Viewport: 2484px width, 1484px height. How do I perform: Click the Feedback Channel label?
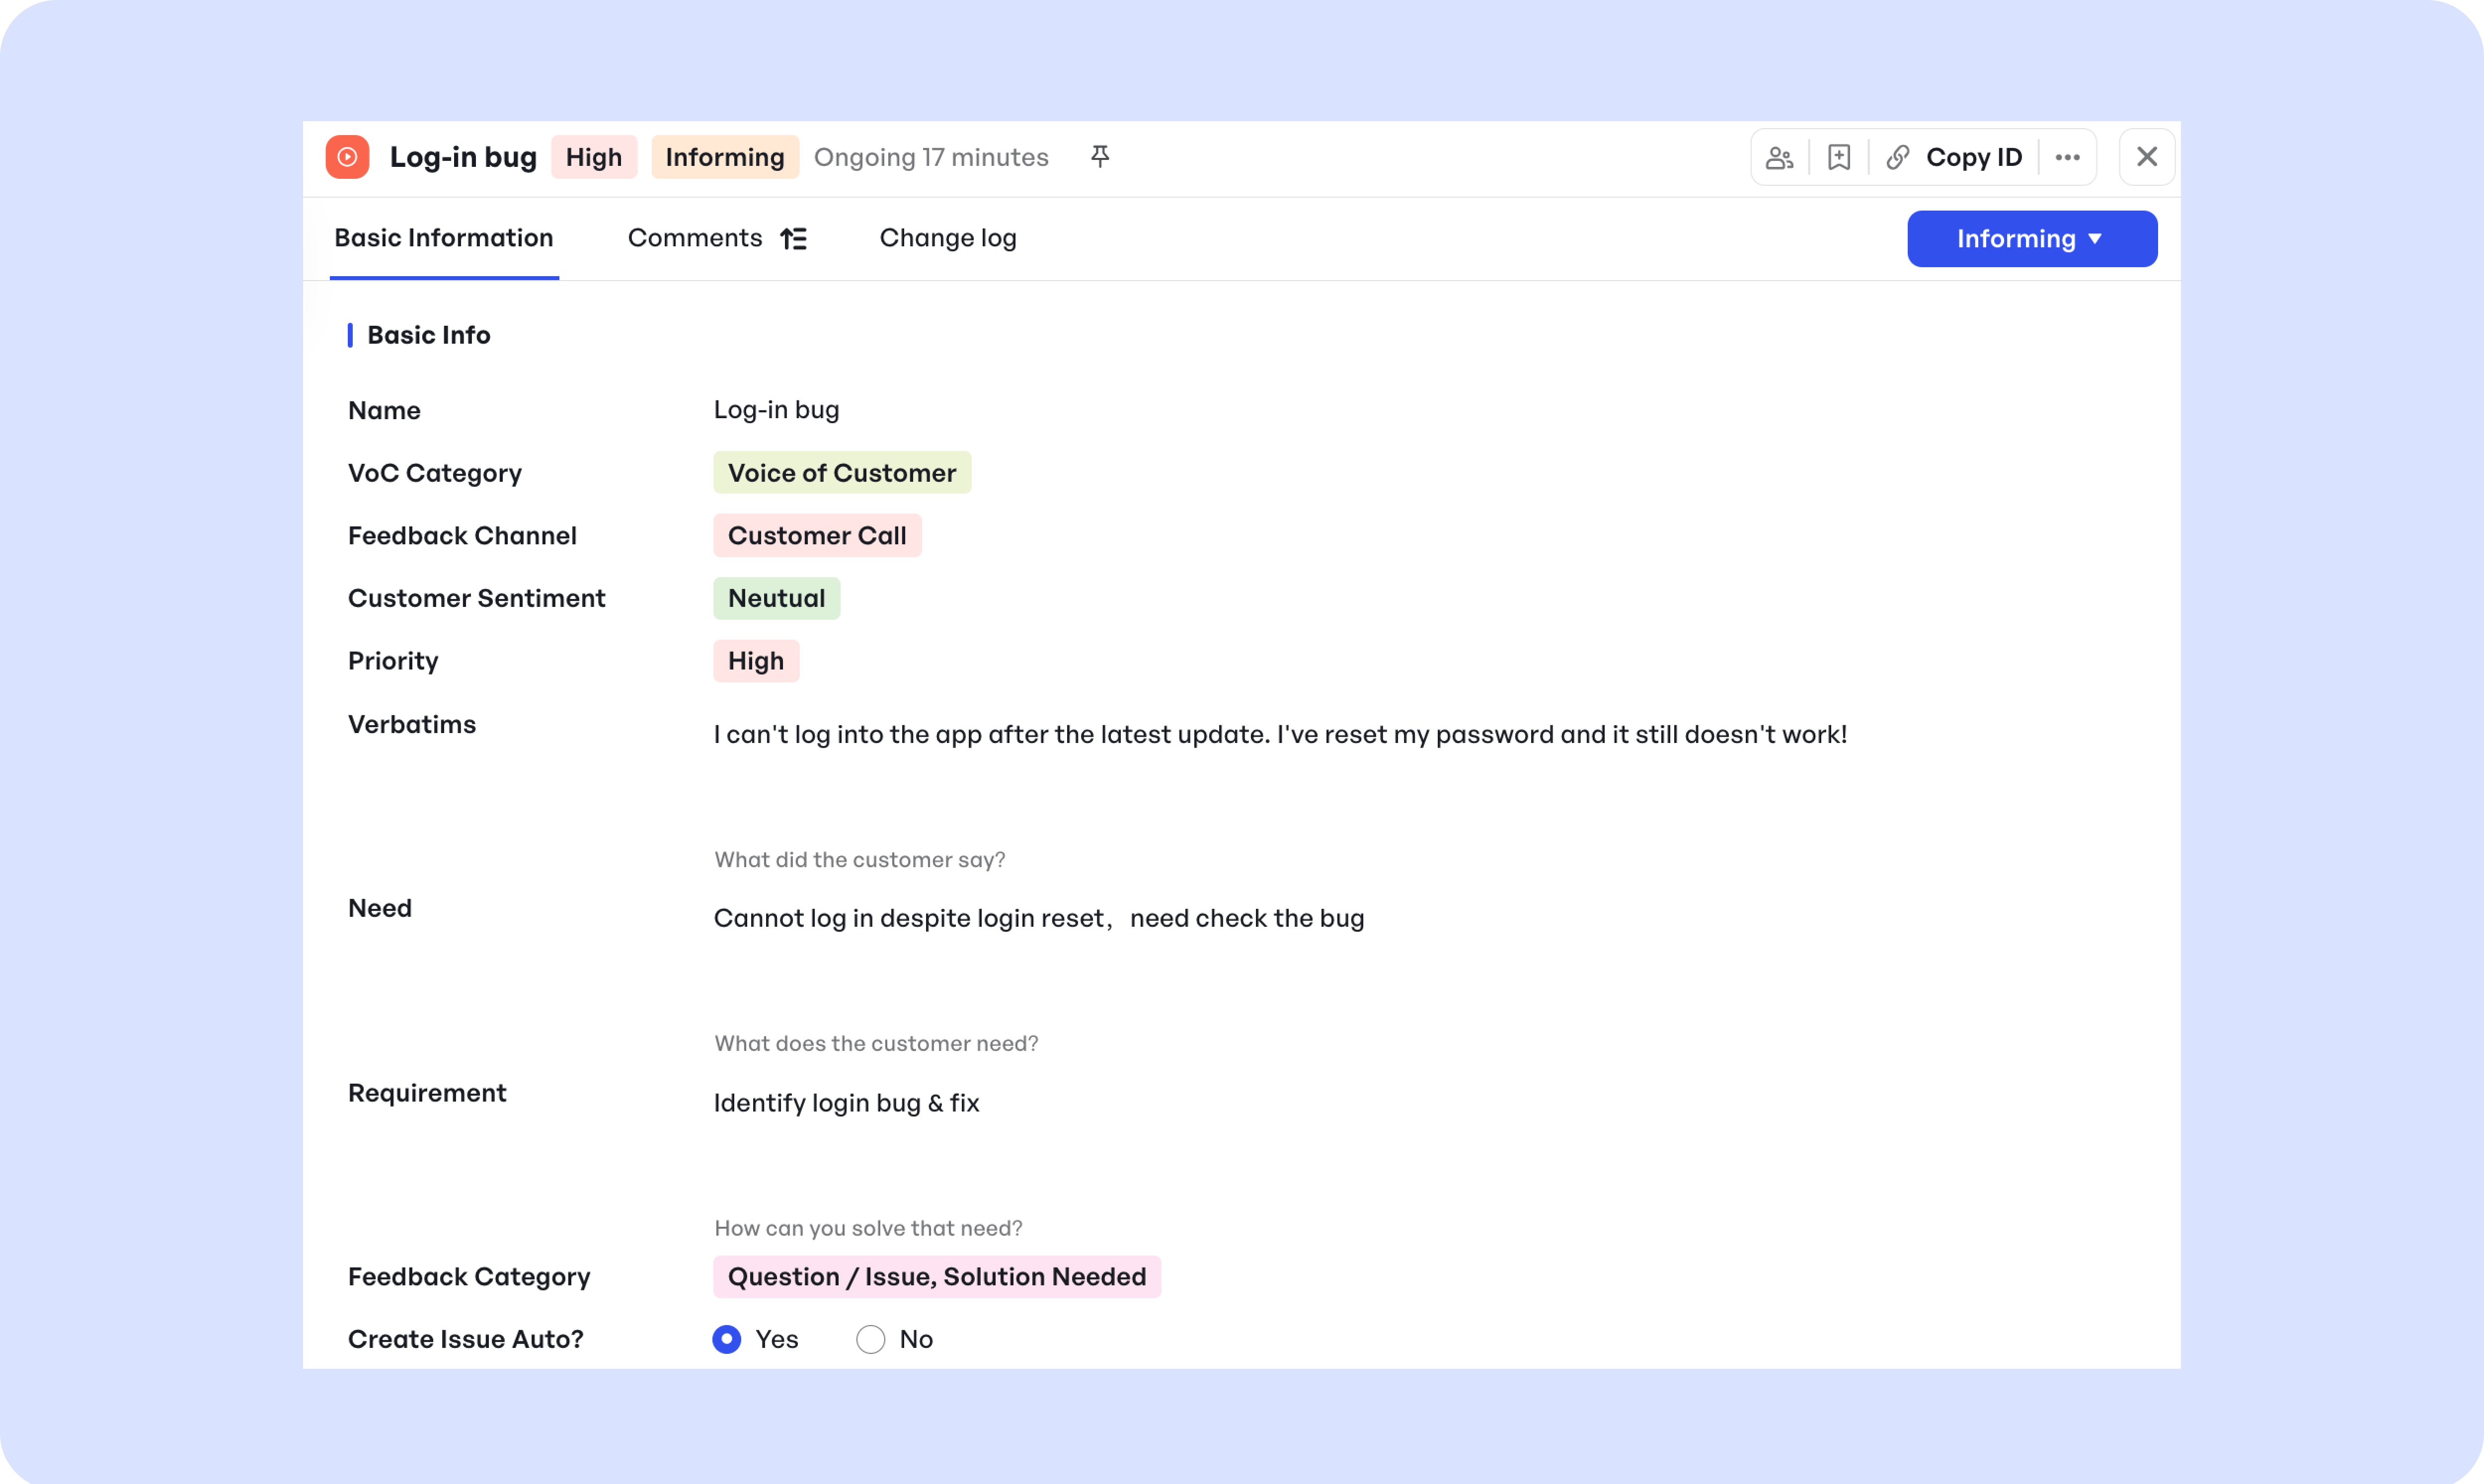click(x=462, y=536)
